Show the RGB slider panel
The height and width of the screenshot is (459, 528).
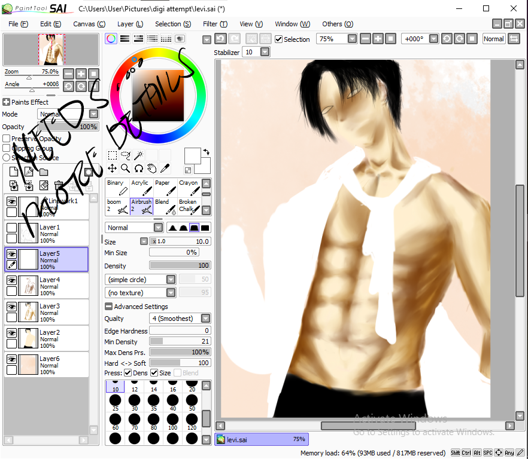point(125,39)
